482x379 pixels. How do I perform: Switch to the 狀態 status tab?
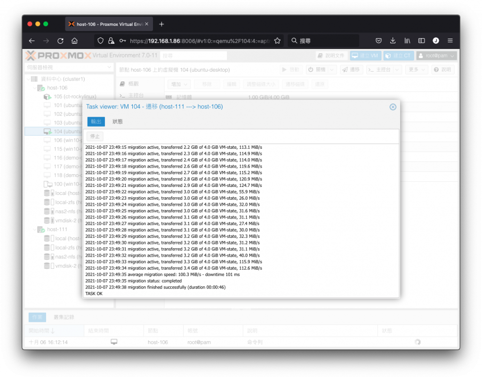pyautogui.click(x=117, y=122)
